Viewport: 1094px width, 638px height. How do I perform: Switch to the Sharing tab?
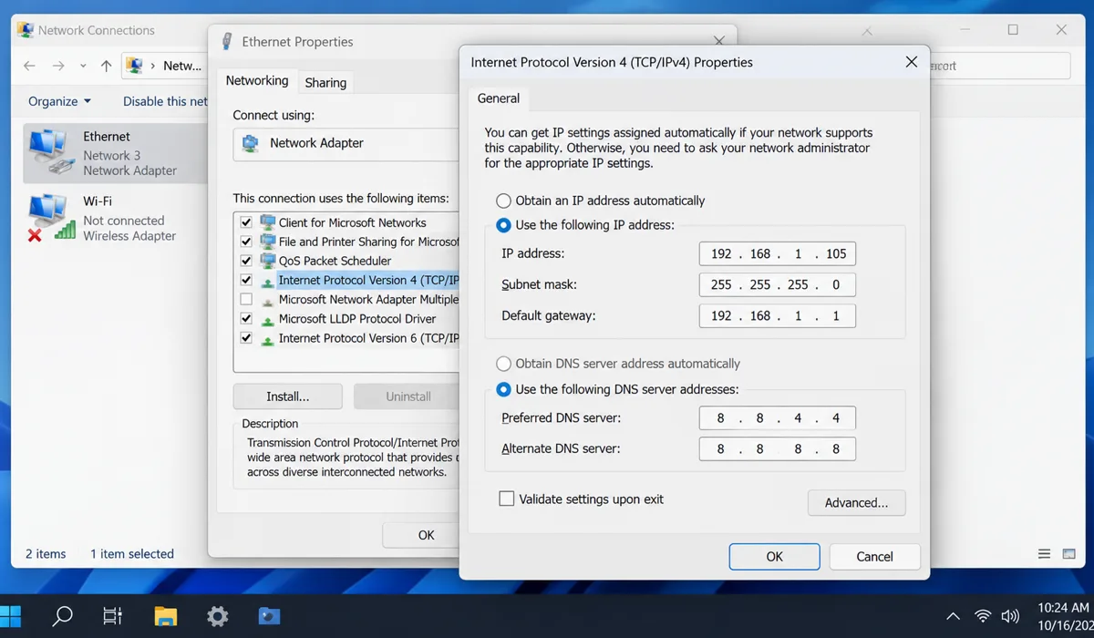[x=325, y=83]
